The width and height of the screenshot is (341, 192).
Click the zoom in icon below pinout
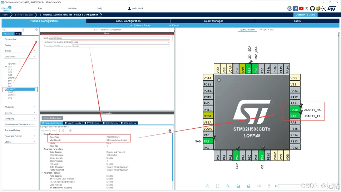[x=207, y=186]
